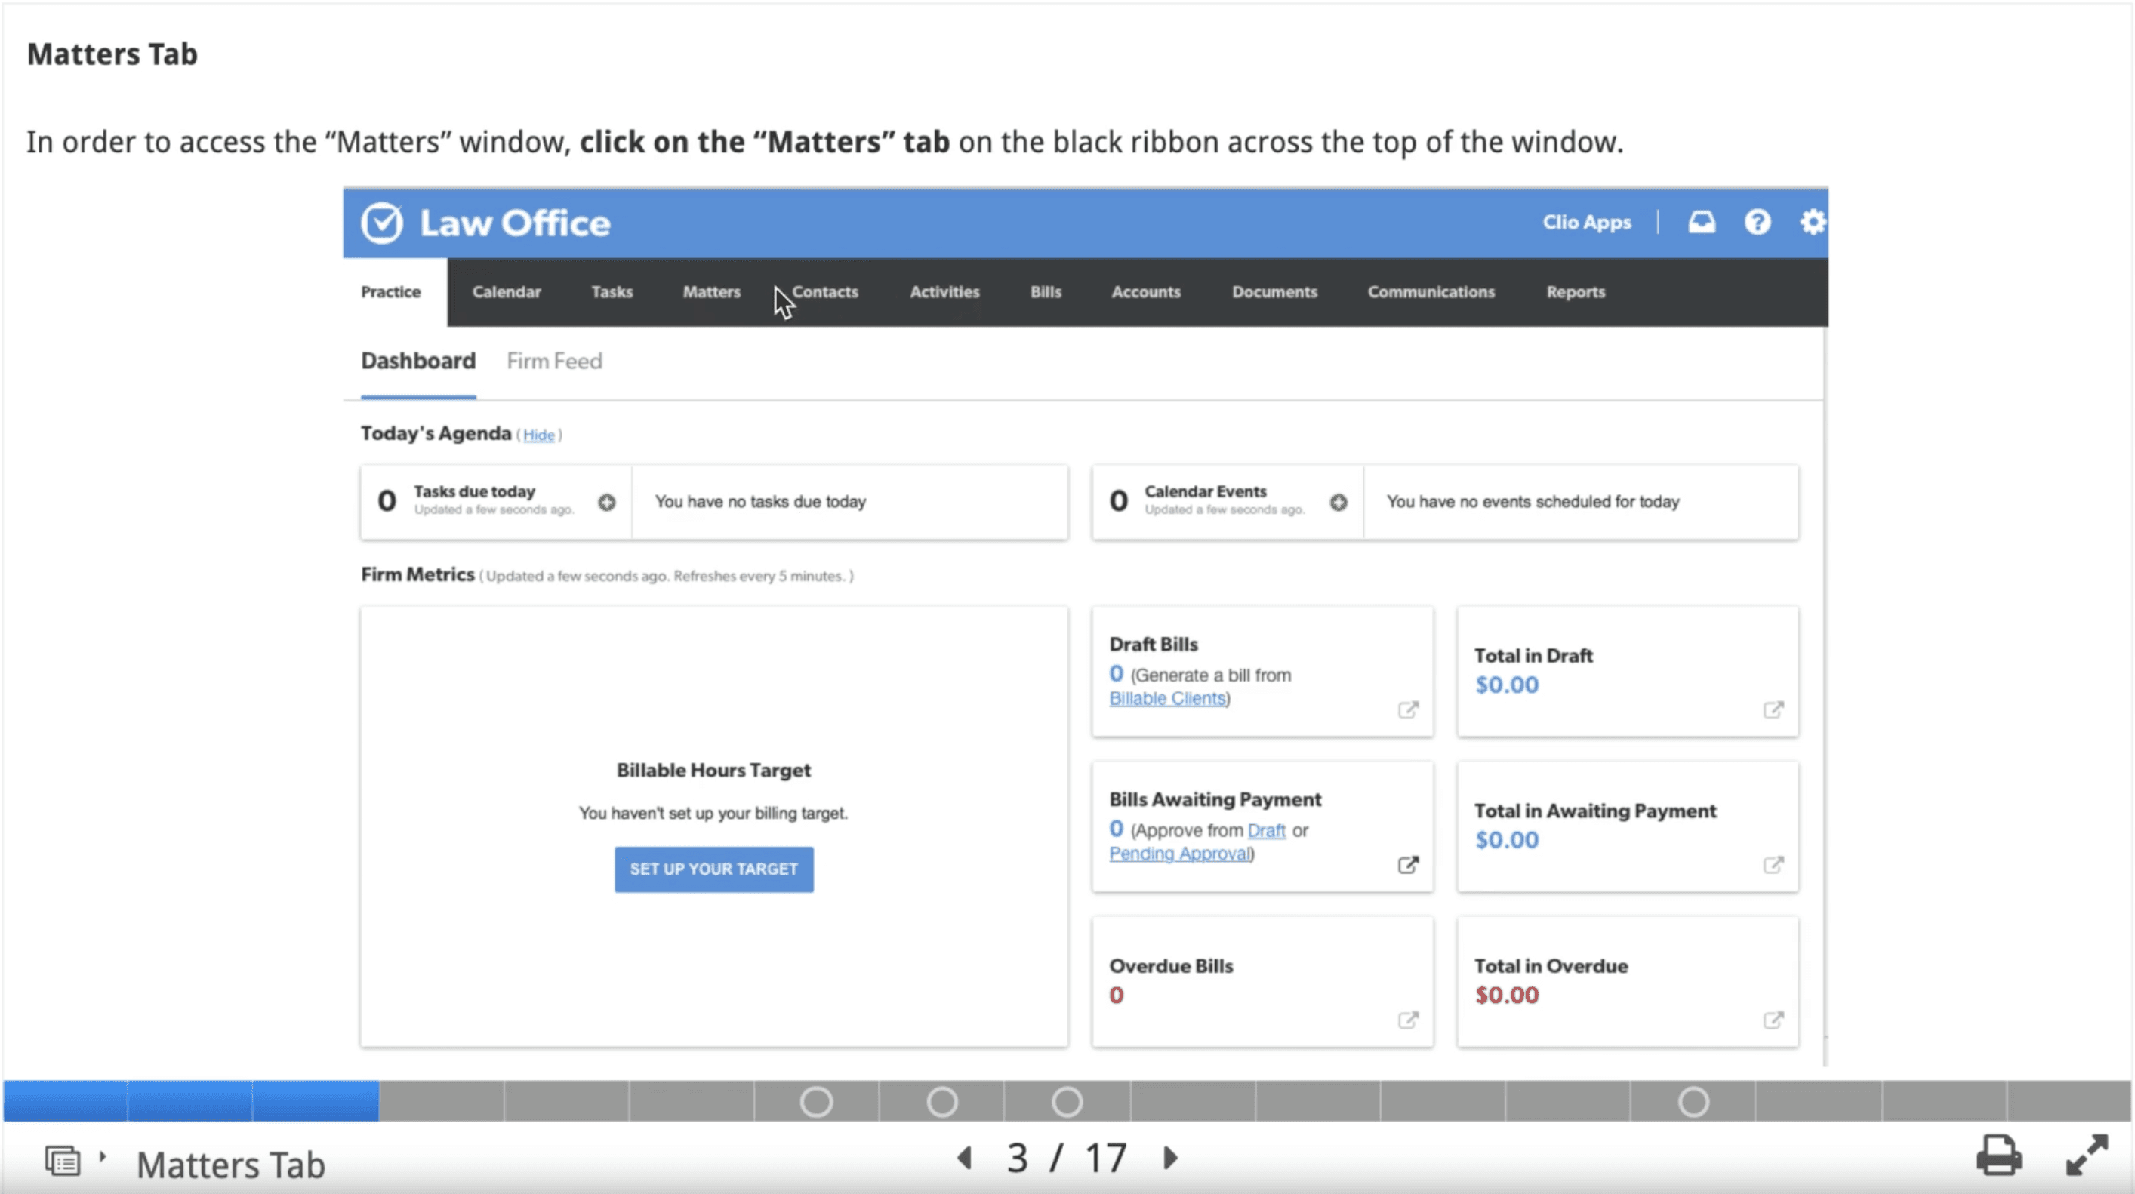Open Draft Bills external link icon
The width and height of the screenshot is (2135, 1194).
pos(1408,710)
